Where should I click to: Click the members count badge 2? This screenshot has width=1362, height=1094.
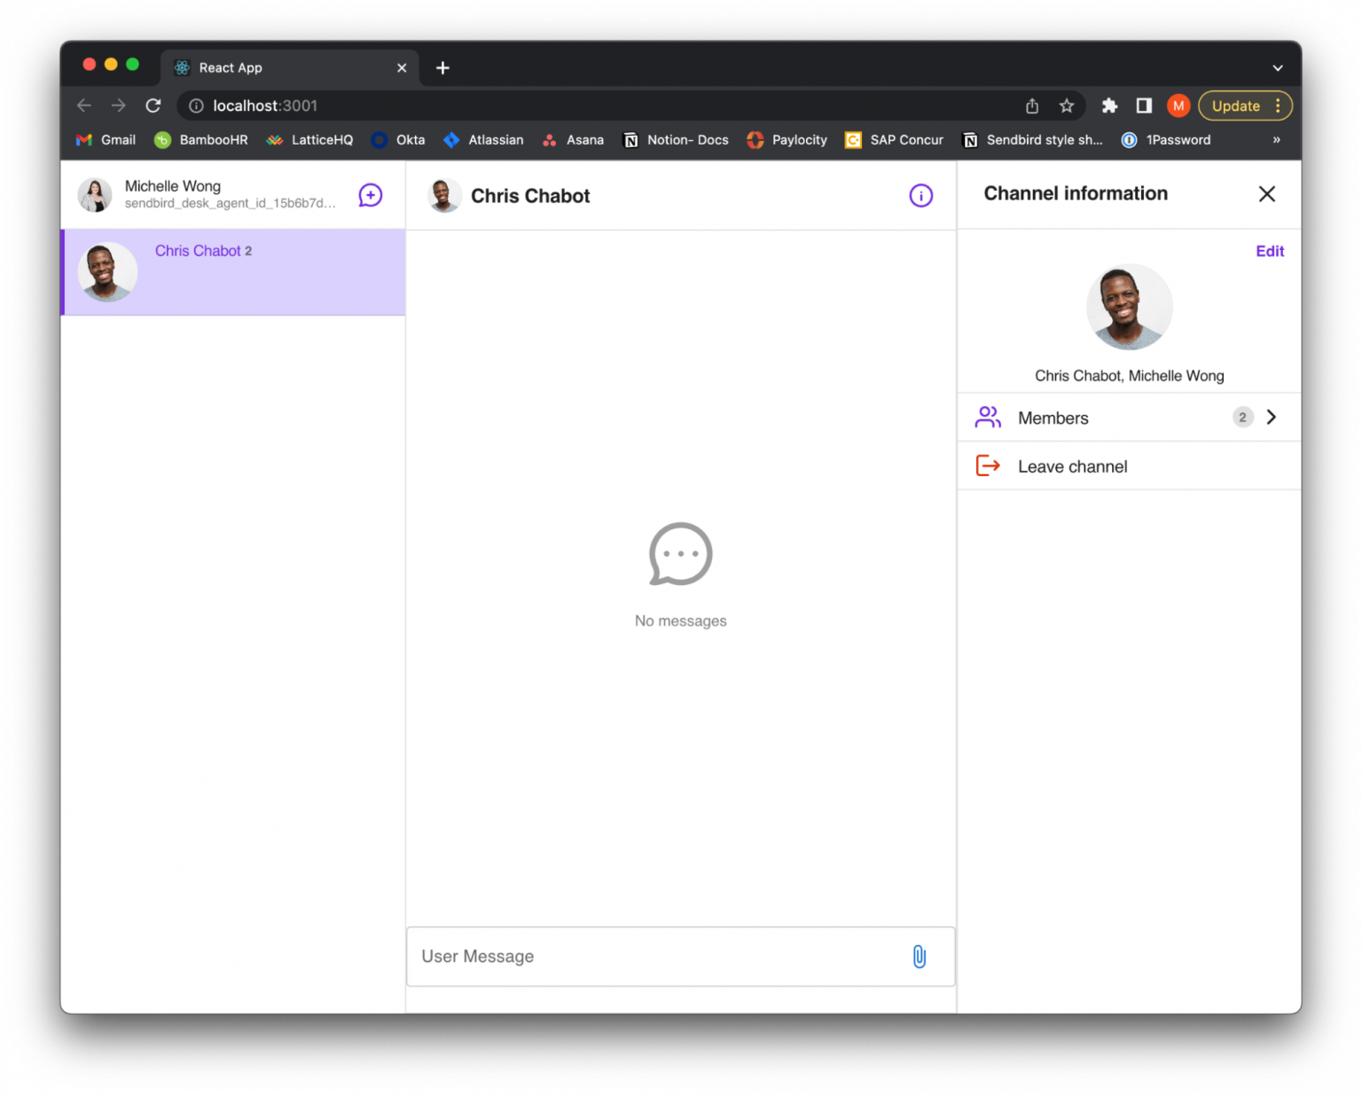point(1241,418)
